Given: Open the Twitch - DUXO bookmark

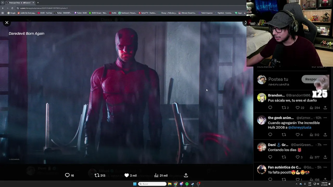Looking at the screenshot, I should (x=81, y=13).
